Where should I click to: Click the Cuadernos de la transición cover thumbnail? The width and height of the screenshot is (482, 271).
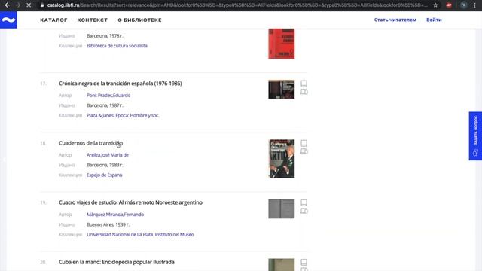(x=281, y=159)
